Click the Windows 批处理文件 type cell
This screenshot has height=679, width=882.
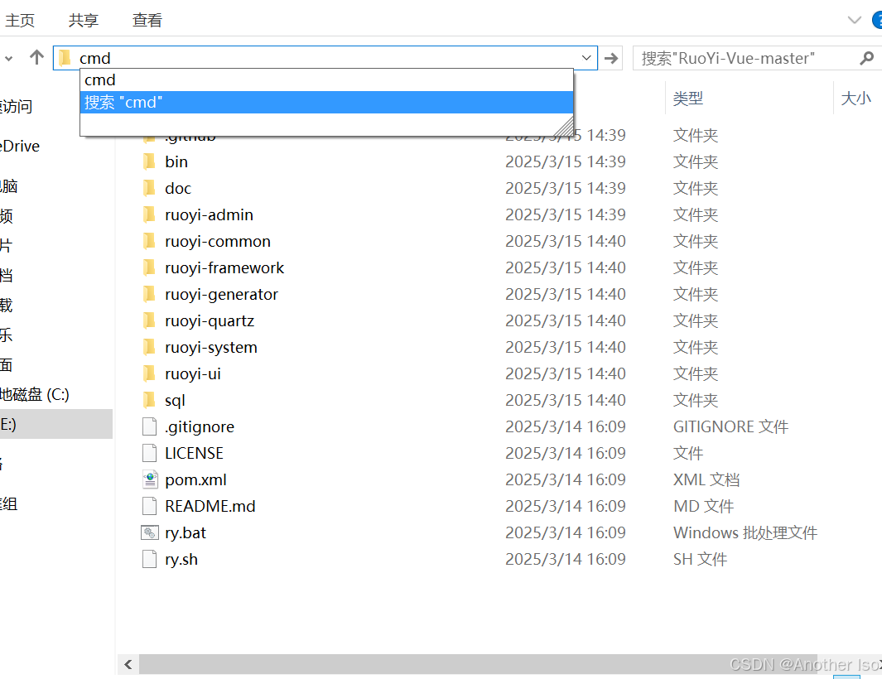745,532
